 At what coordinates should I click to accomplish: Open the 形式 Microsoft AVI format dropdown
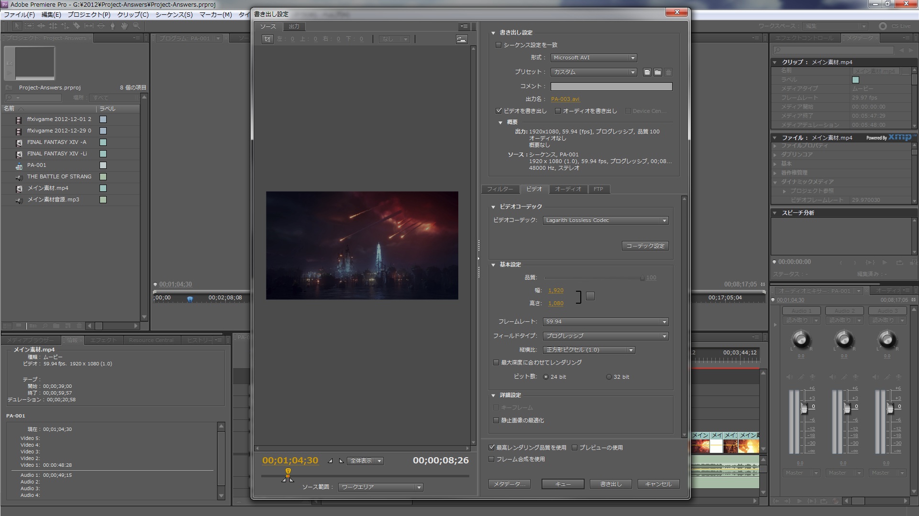click(593, 58)
